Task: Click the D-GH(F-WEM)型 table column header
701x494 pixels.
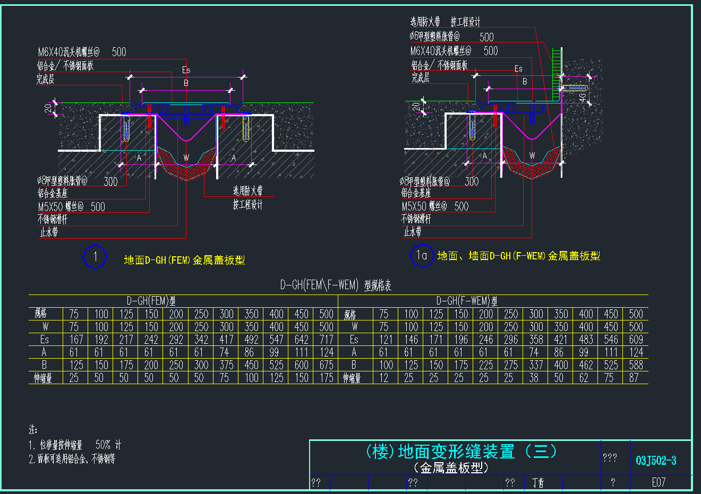Action: (467, 301)
